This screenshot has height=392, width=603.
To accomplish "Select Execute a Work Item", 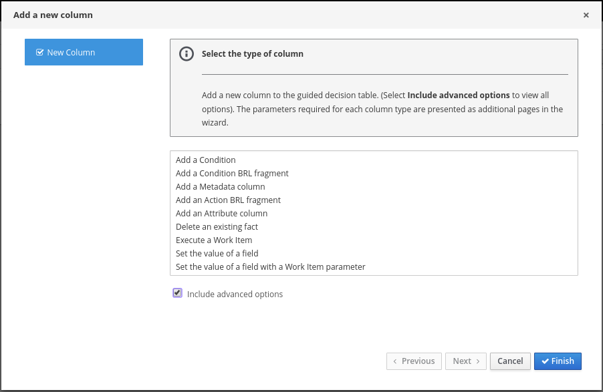I will coord(214,240).
